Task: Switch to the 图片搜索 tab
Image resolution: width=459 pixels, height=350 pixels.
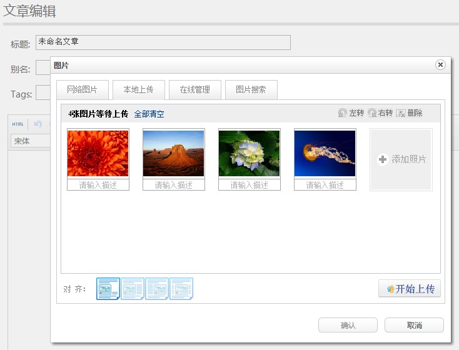Action: pos(251,89)
